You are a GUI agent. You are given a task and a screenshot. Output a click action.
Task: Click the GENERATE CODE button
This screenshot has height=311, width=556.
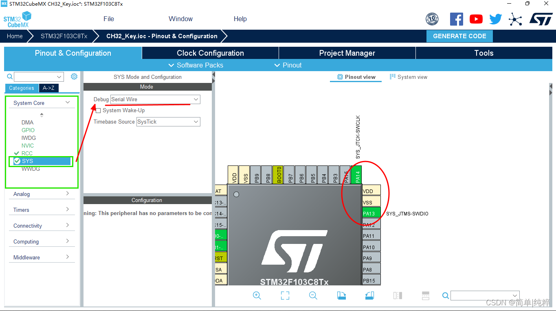tap(459, 36)
